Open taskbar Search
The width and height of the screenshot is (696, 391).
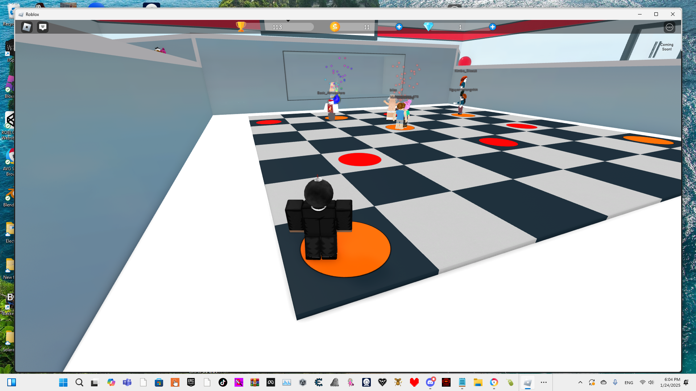(x=79, y=382)
